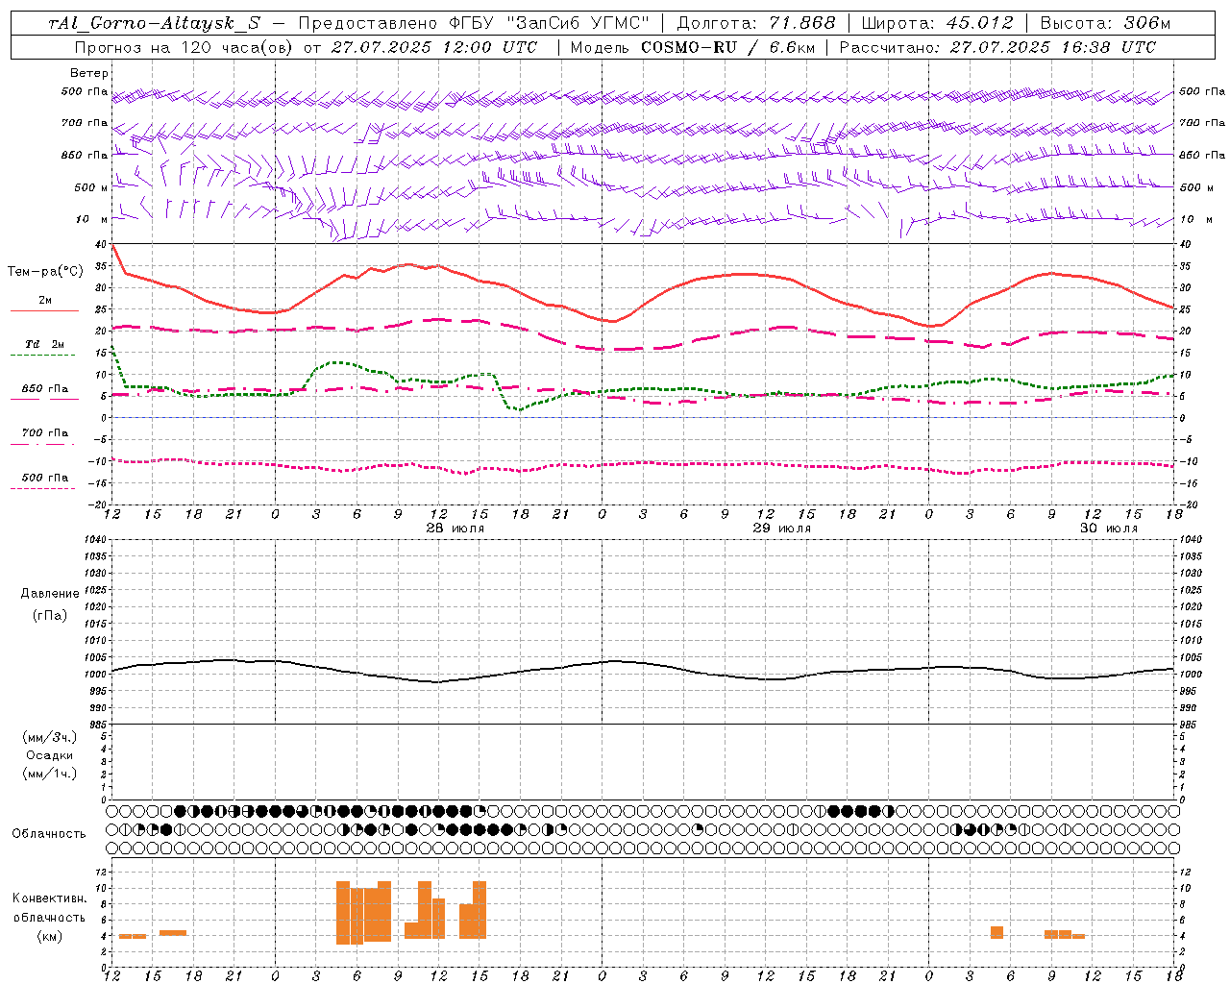Screen dimensions: 1230x984
Task: Click the 700 гПа temperature legend entry
Action: 45,433
